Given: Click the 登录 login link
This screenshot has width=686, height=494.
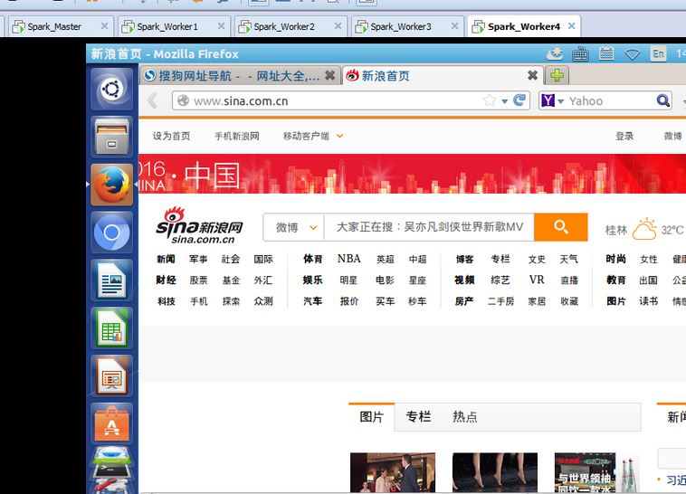Looking at the screenshot, I should [x=624, y=136].
